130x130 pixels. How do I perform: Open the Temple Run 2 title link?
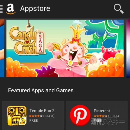click(x=42, y=111)
